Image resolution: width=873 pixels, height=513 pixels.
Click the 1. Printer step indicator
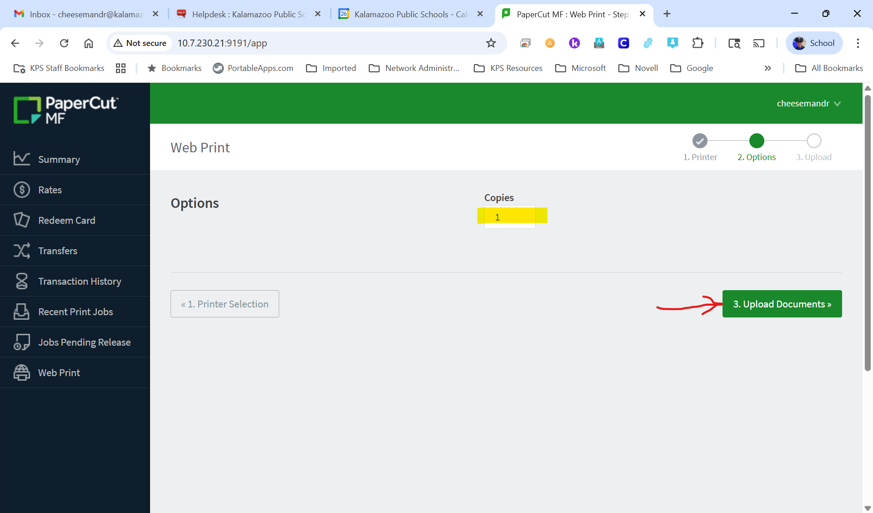(x=700, y=141)
